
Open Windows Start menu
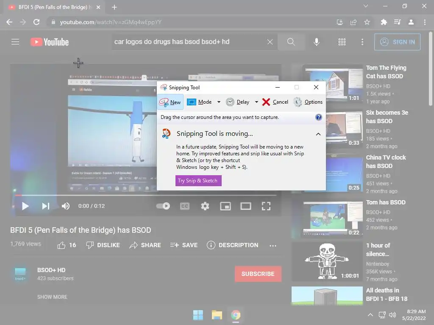click(198, 315)
